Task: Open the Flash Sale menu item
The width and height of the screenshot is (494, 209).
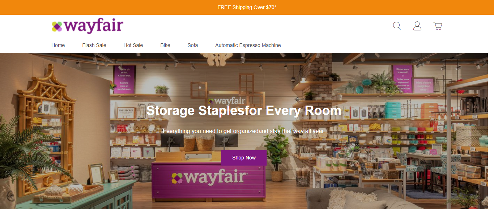Action: coord(94,45)
